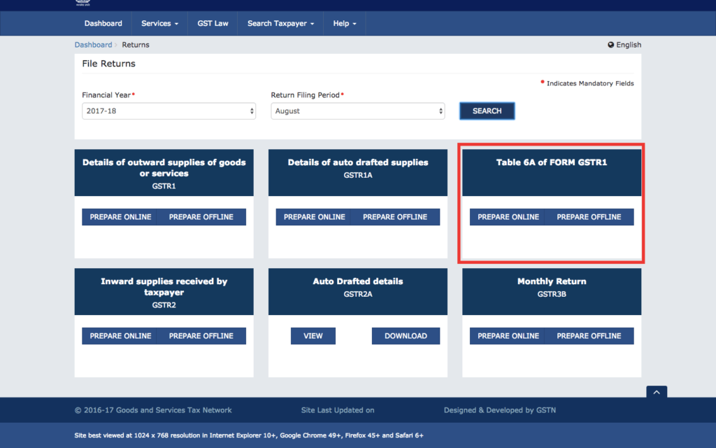Click the back-to-top chevron icon
This screenshot has width=716, height=448.
click(656, 392)
